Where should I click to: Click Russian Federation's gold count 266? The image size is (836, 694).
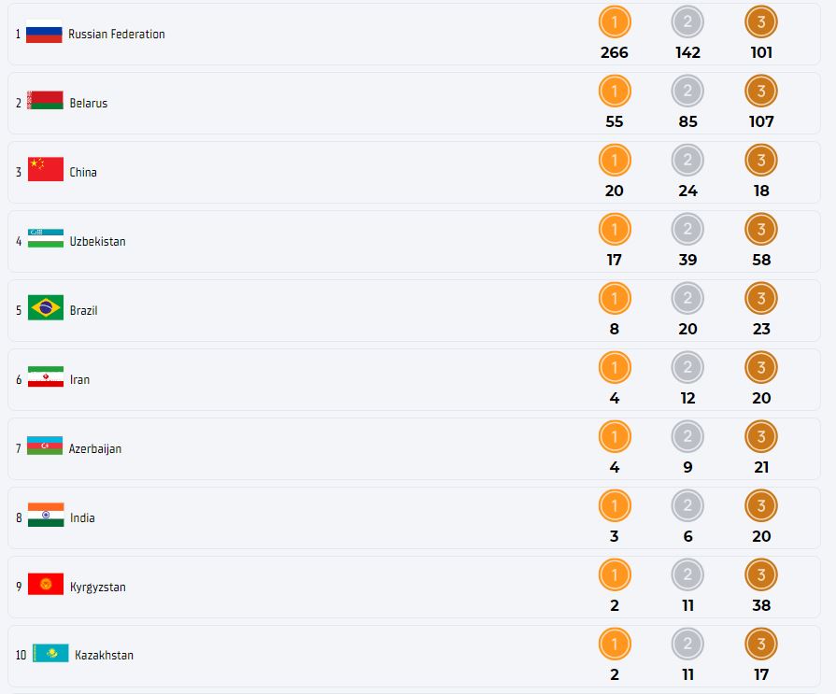(615, 52)
